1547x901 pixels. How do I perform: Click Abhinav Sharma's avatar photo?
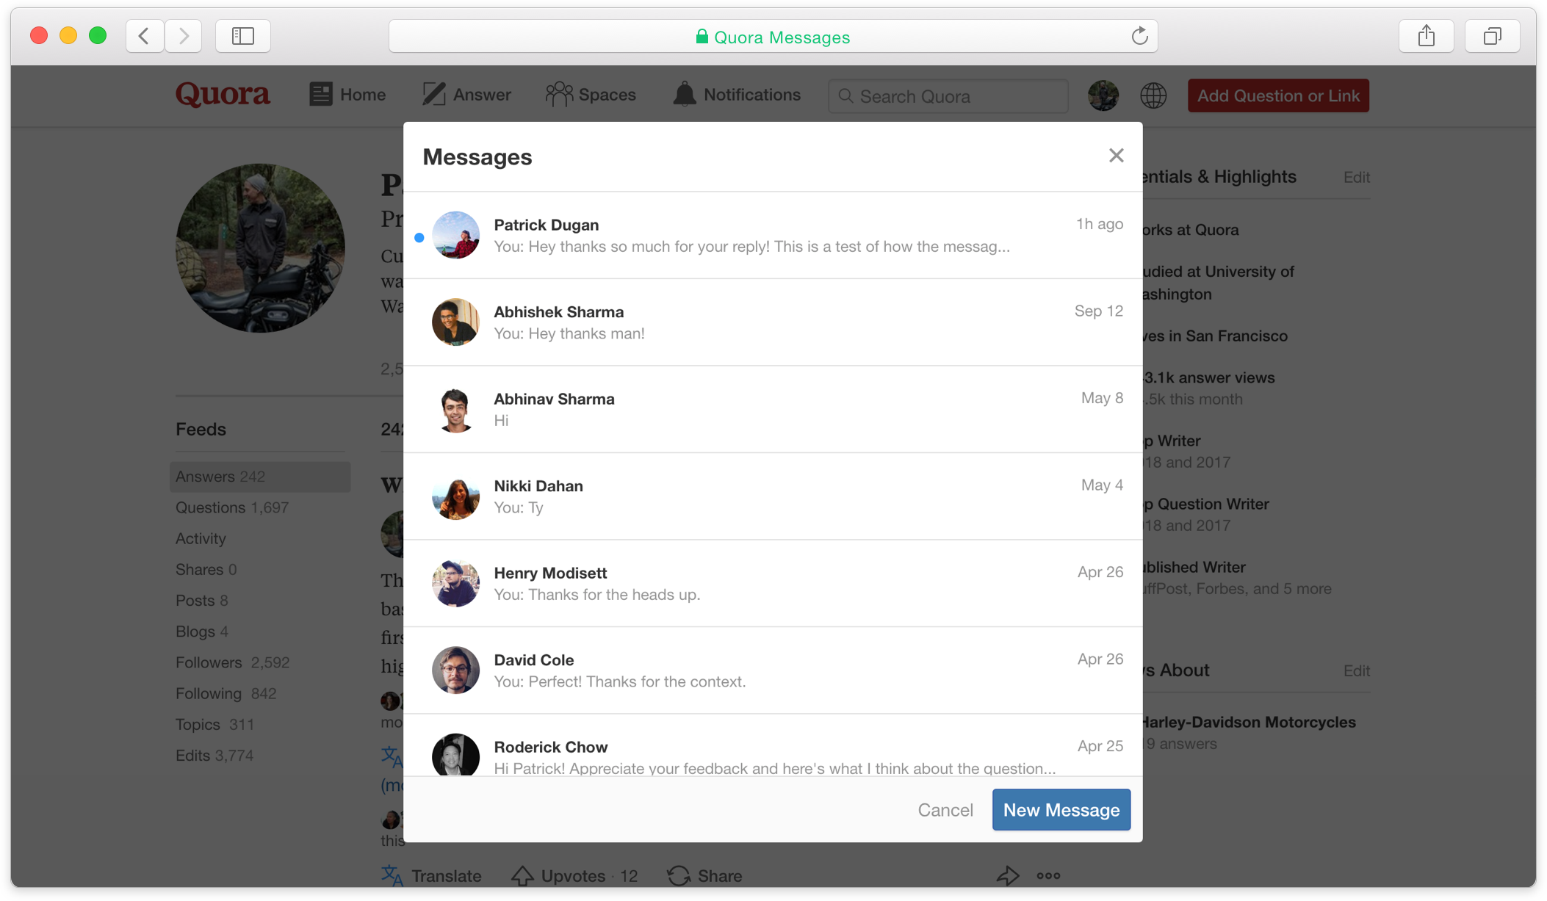tap(455, 409)
